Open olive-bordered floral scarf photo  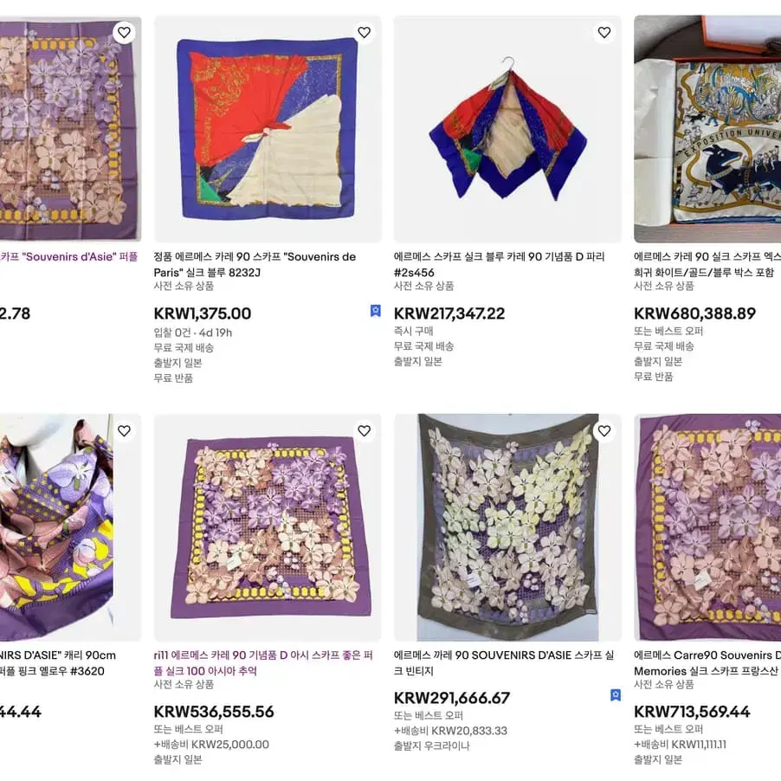pyautogui.click(x=507, y=527)
